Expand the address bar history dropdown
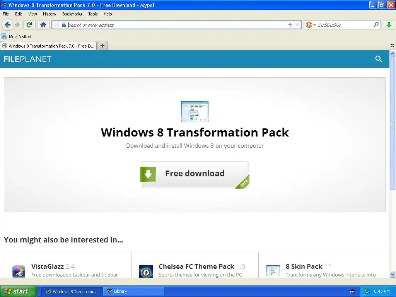The width and height of the screenshot is (396, 297). (x=297, y=25)
